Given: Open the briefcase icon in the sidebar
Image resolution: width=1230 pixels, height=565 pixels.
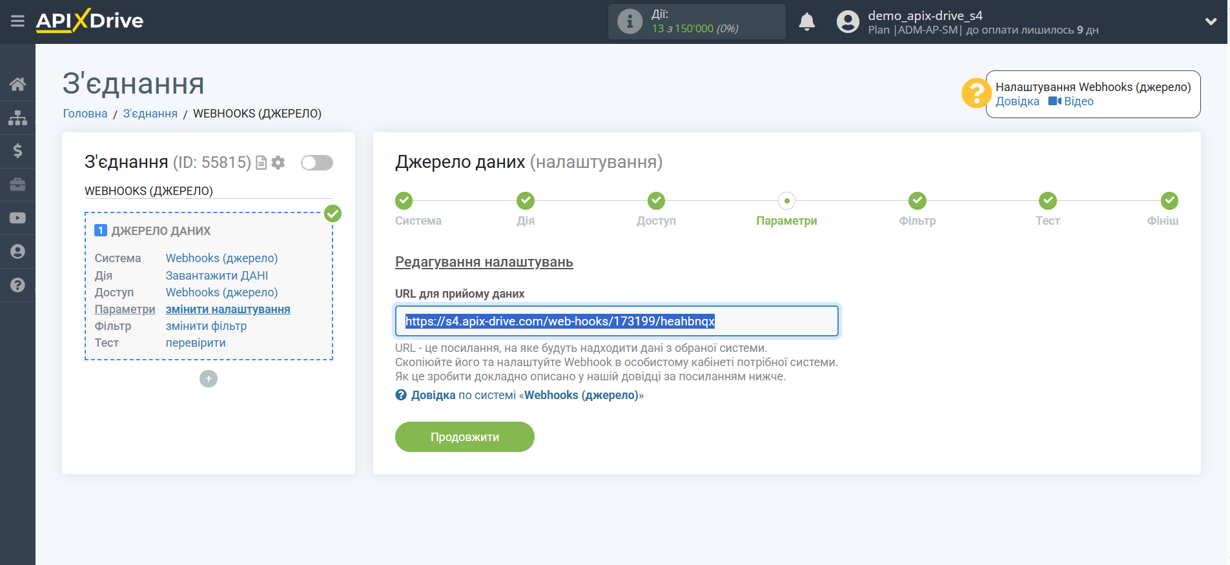Looking at the screenshot, I should pyautogui.click(x=17, y=185).
